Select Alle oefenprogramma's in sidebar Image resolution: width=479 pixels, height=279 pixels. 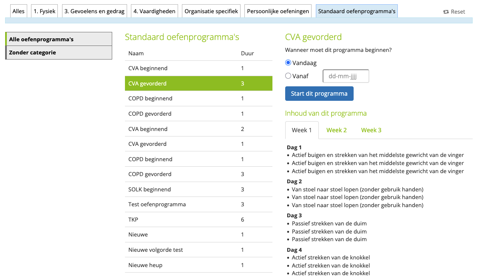click(x=59, y=39)
